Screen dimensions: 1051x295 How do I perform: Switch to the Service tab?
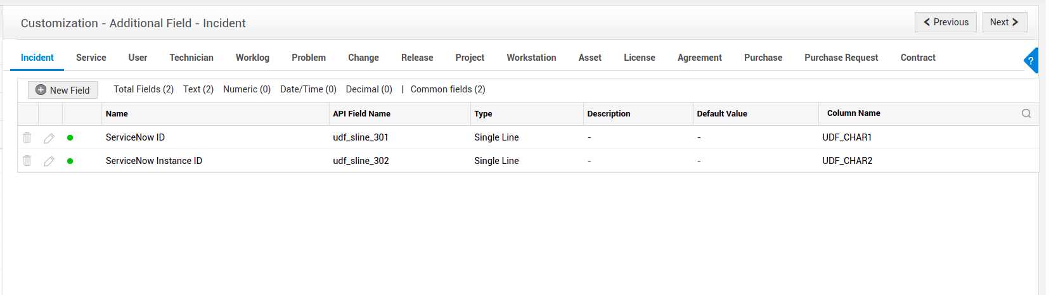[x=91, y=58]
